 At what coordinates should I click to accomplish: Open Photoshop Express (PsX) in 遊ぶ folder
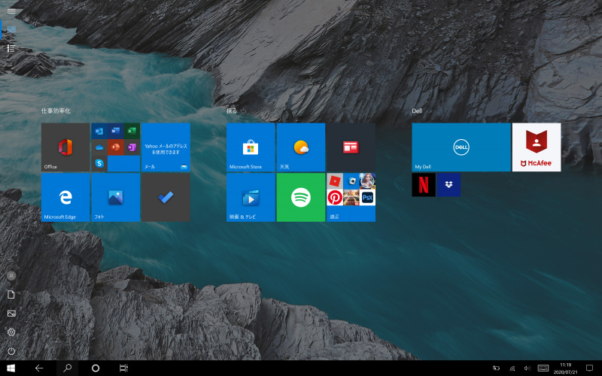click(x=367, y=198)
